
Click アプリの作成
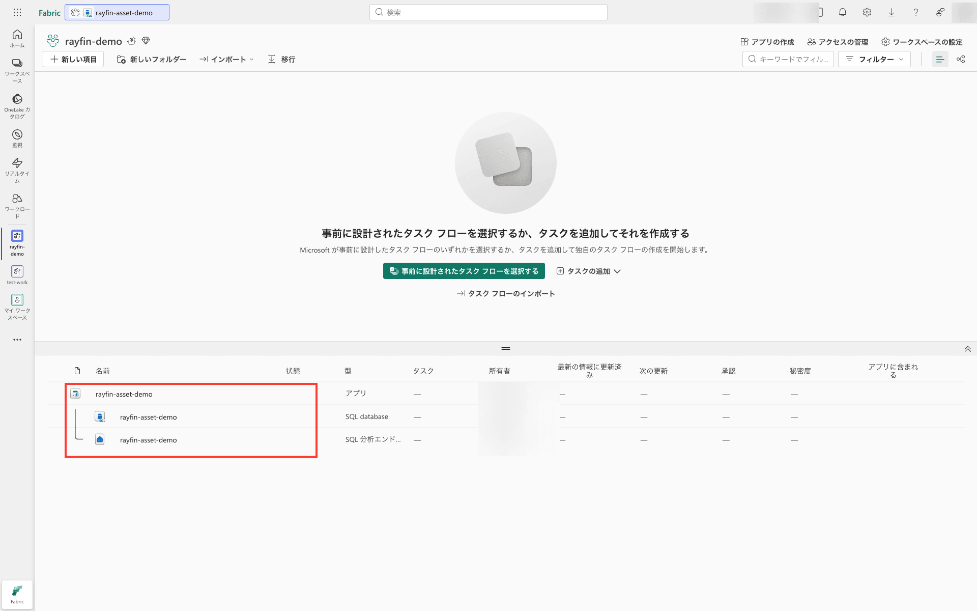pos(767,42)
